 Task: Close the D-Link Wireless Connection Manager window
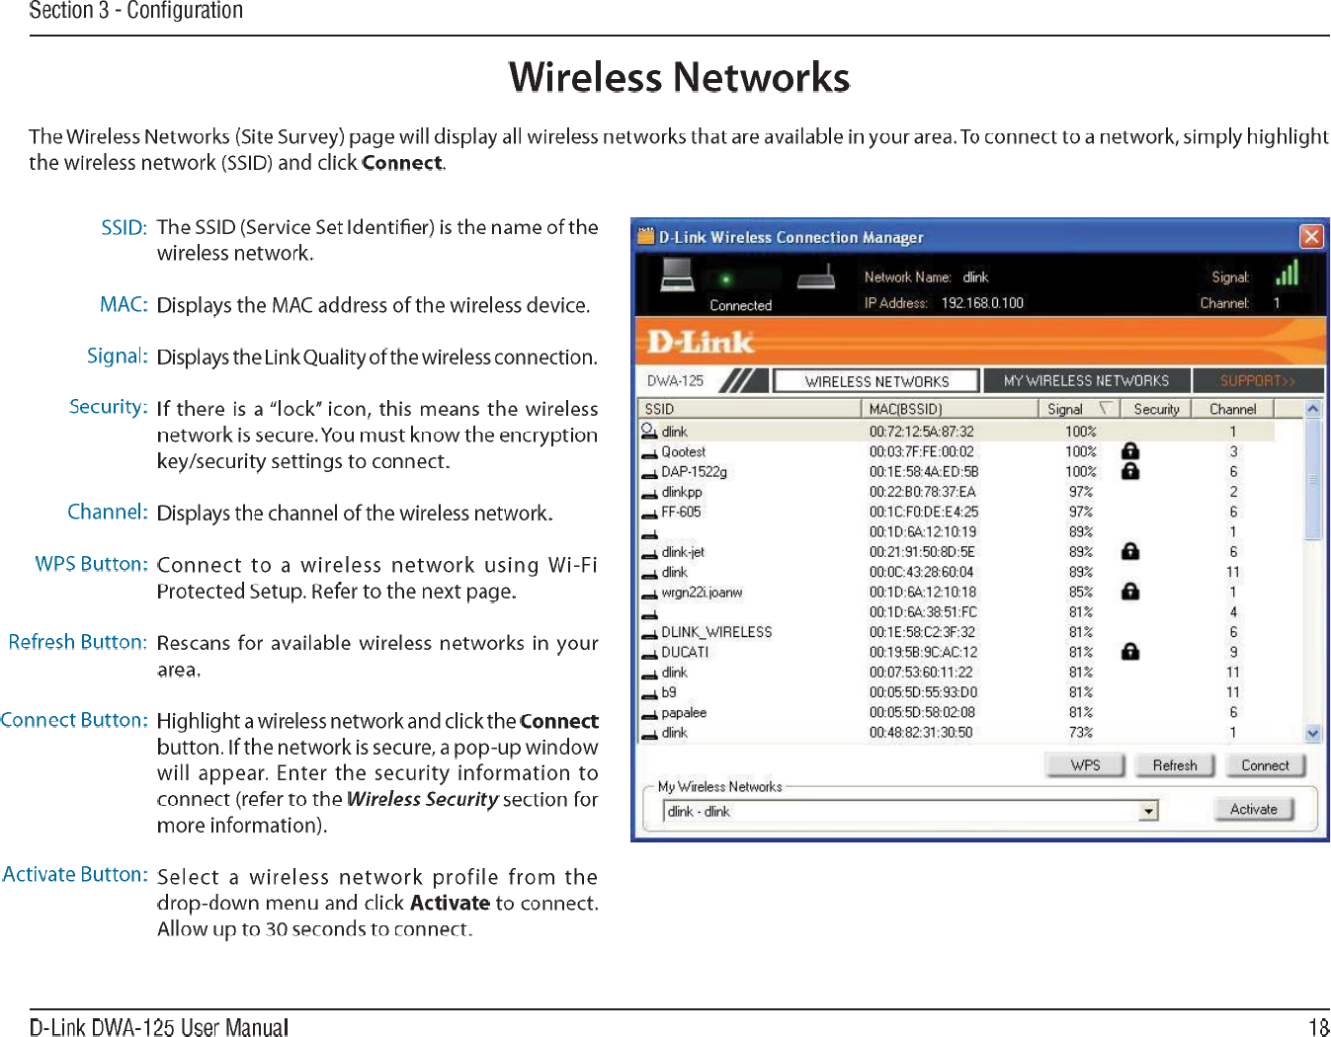click(x=1310, y=236)
